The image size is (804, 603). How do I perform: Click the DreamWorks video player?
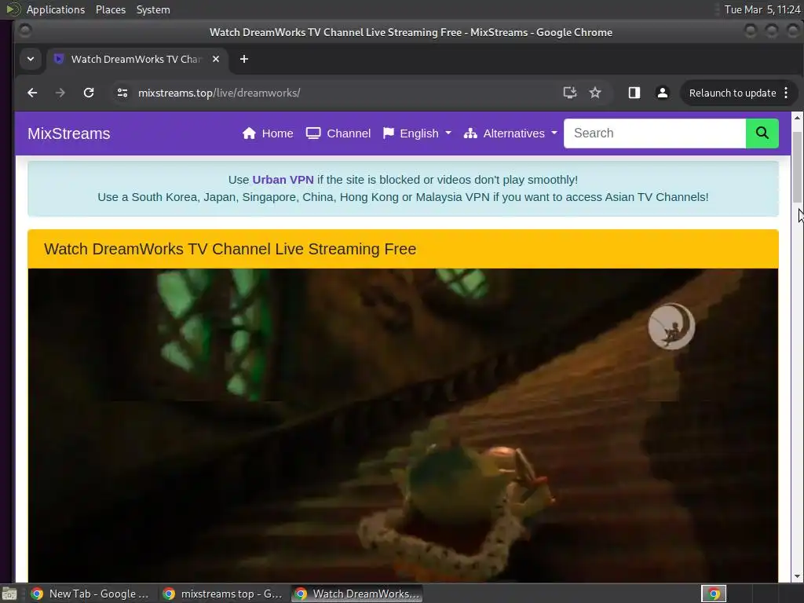[403, 425]
